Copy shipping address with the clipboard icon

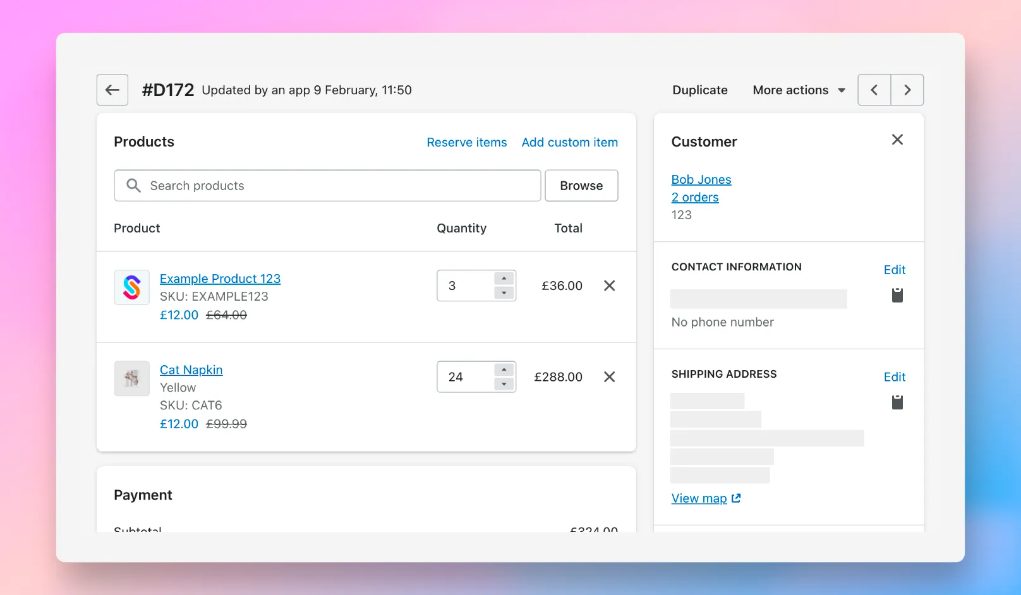897,402
